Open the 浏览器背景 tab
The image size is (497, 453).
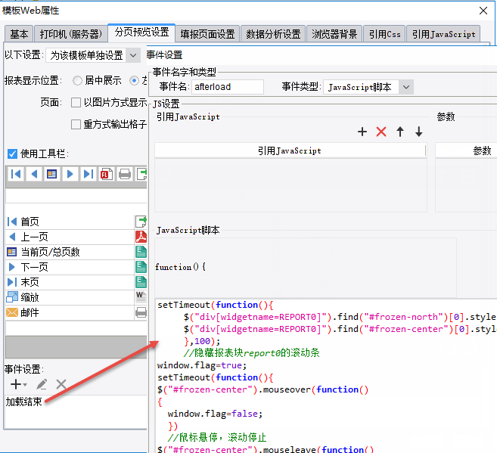334,34
